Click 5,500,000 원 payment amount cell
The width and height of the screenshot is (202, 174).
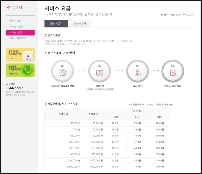[x=63, y=167]
